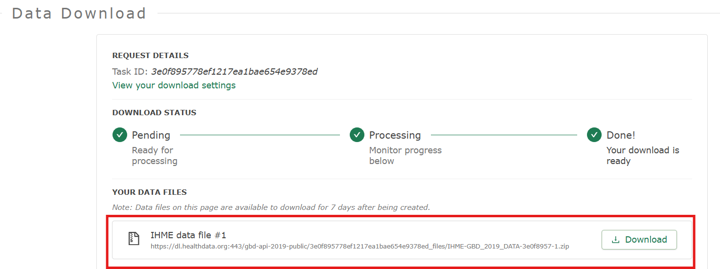Open View your download settings link
This screenshot has width=720, height=269.
pyautogui.click(x=174, y=85)
